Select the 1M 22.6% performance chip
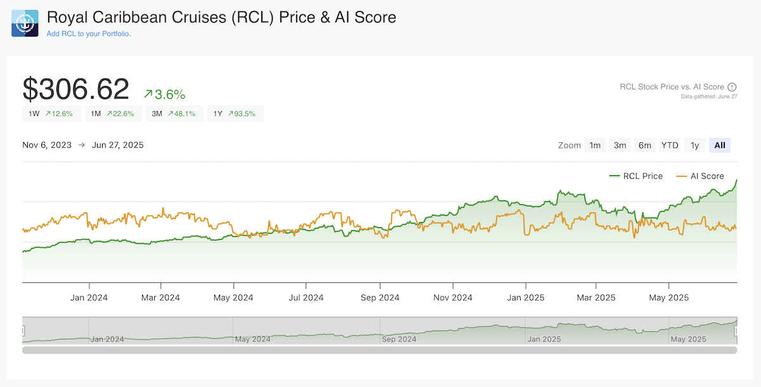The height and width of the screenshot is (387, 761). click(113, 114)
